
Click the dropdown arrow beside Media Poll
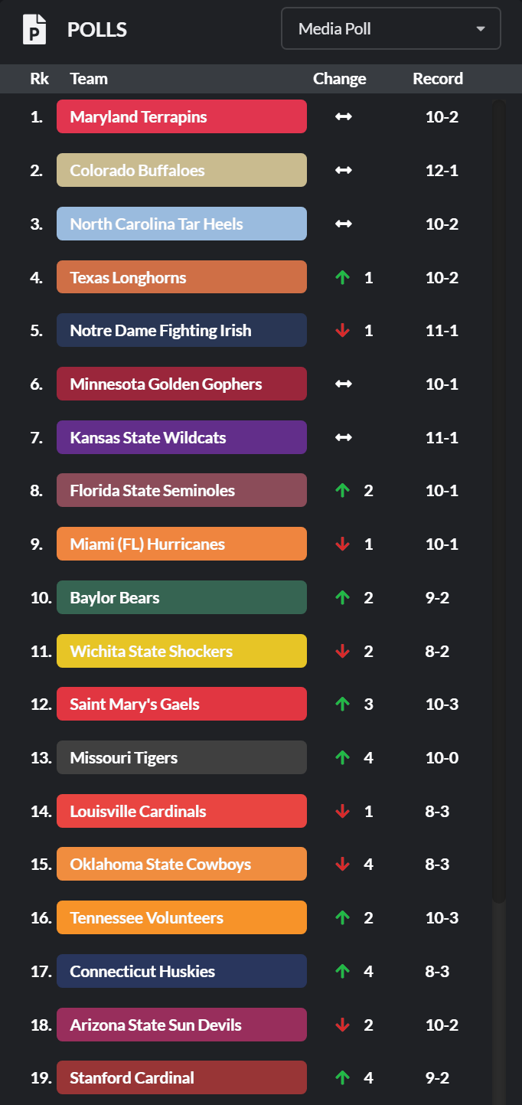pyautogui.click(x=481, y=29)
